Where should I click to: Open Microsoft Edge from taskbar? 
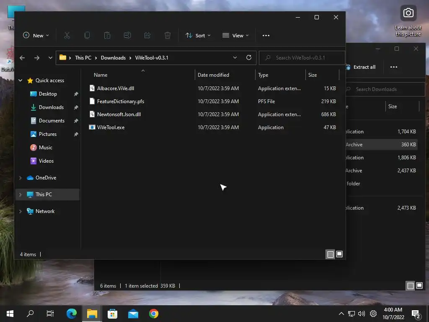pos(72,314)
